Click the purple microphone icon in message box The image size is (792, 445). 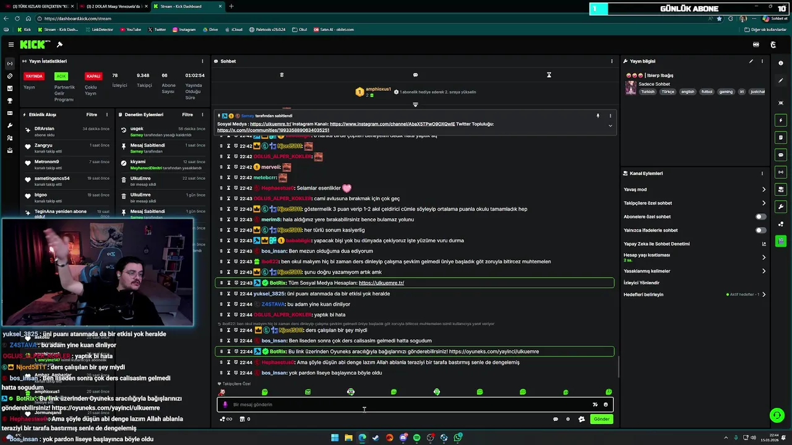pyautogui.click(x=225, y=405)
